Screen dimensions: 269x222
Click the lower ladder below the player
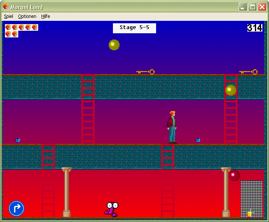pos(168,181)
